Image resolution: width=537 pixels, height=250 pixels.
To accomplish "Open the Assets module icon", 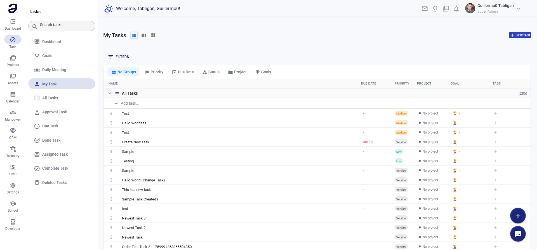I will tap(13, 76).
